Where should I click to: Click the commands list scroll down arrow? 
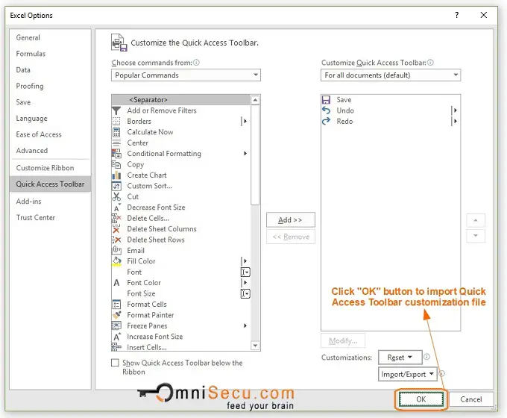(255, 346)
